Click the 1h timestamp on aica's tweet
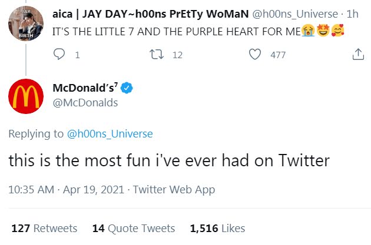The height and width of the screenshot is (245, 371). click(353, 13)
